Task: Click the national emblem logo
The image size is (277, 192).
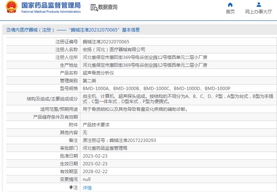Action: pyautogui.click(x=12, y=7)
